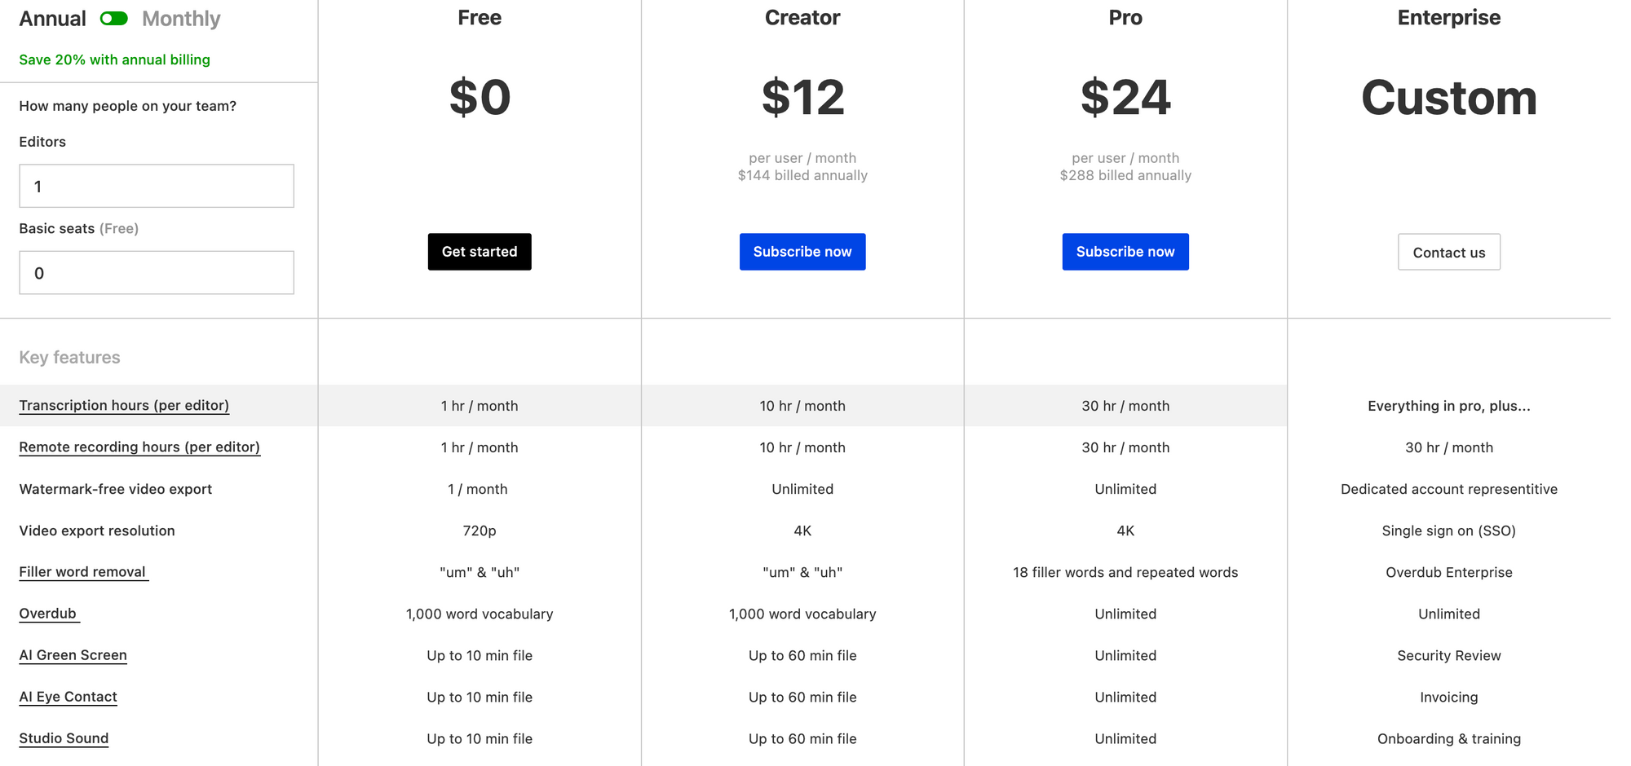Click the Free plan heading

pos(480,18)
